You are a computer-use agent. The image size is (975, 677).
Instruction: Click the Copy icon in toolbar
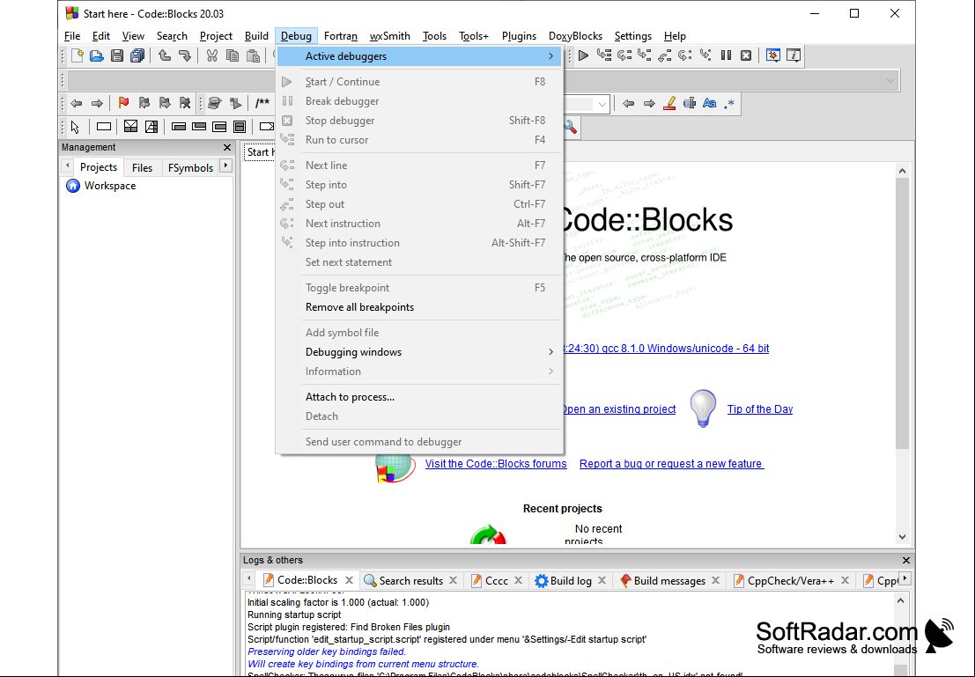233,56
